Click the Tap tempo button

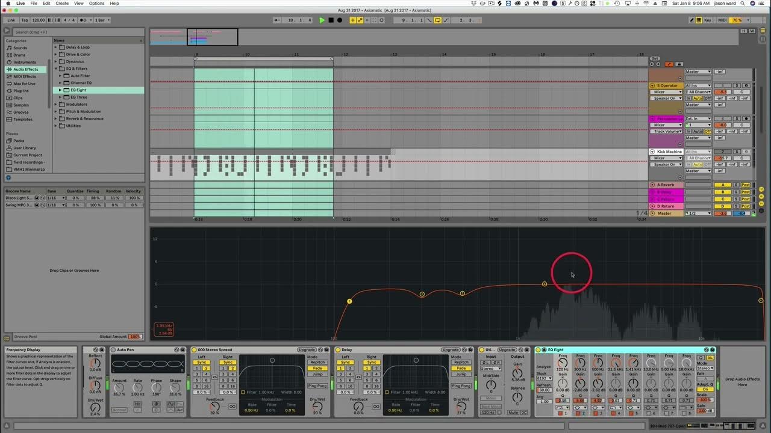coord(25,20)
